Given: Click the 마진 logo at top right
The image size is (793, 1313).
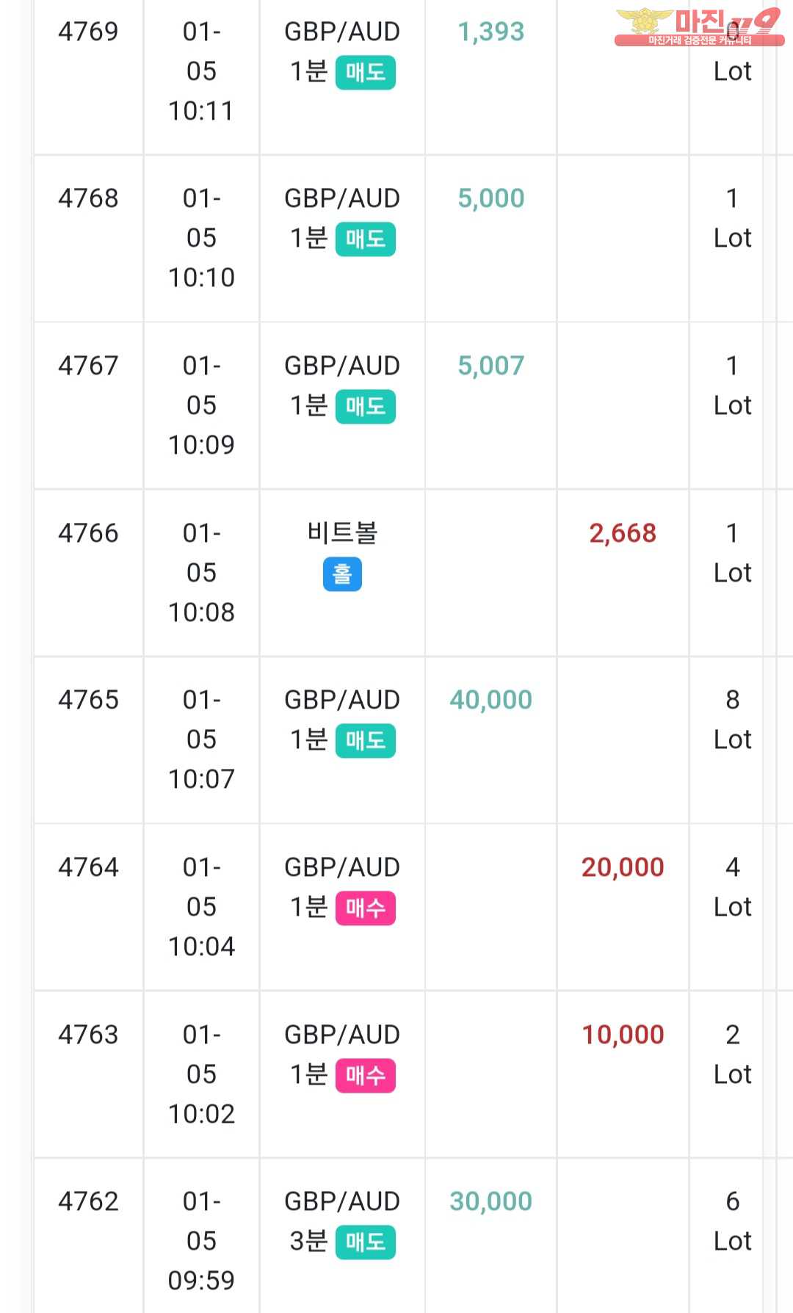Looking at the screenshot, I should coord(699,27).
